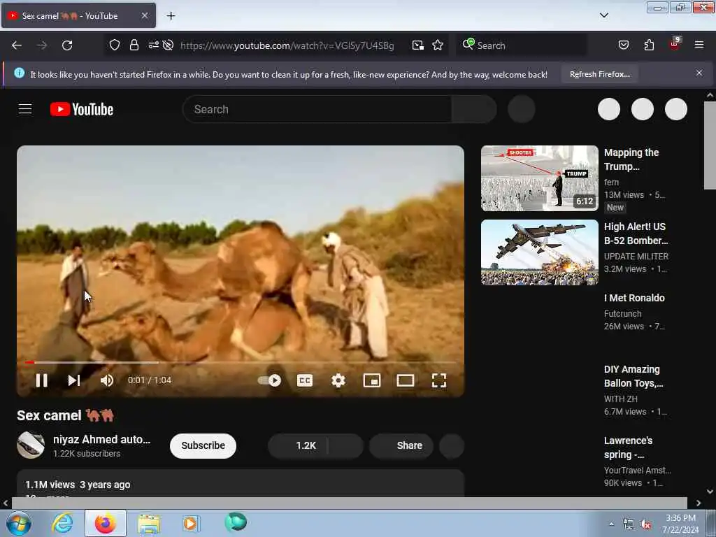Enable miniplayer mode icon
Screen dimensions: 716x537
coord(372,380)
